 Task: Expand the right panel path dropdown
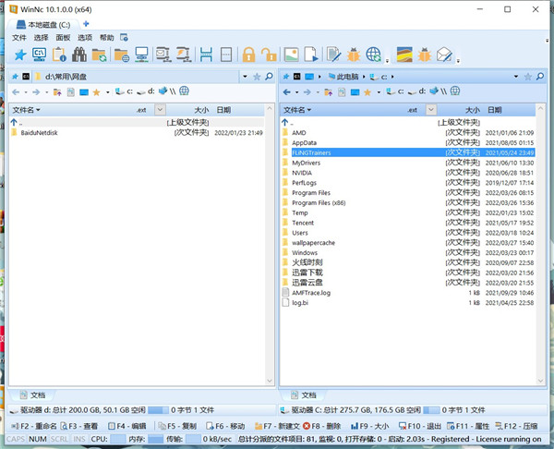click(516, 76)
